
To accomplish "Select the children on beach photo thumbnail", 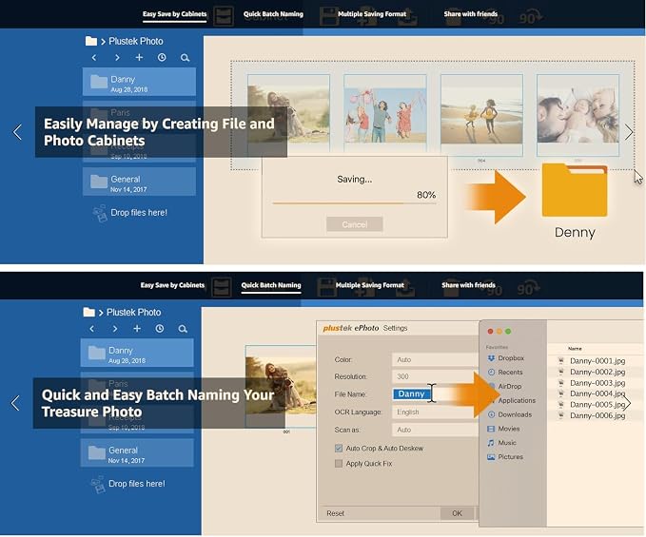I will pyautogui.click(x=481, y=116).
